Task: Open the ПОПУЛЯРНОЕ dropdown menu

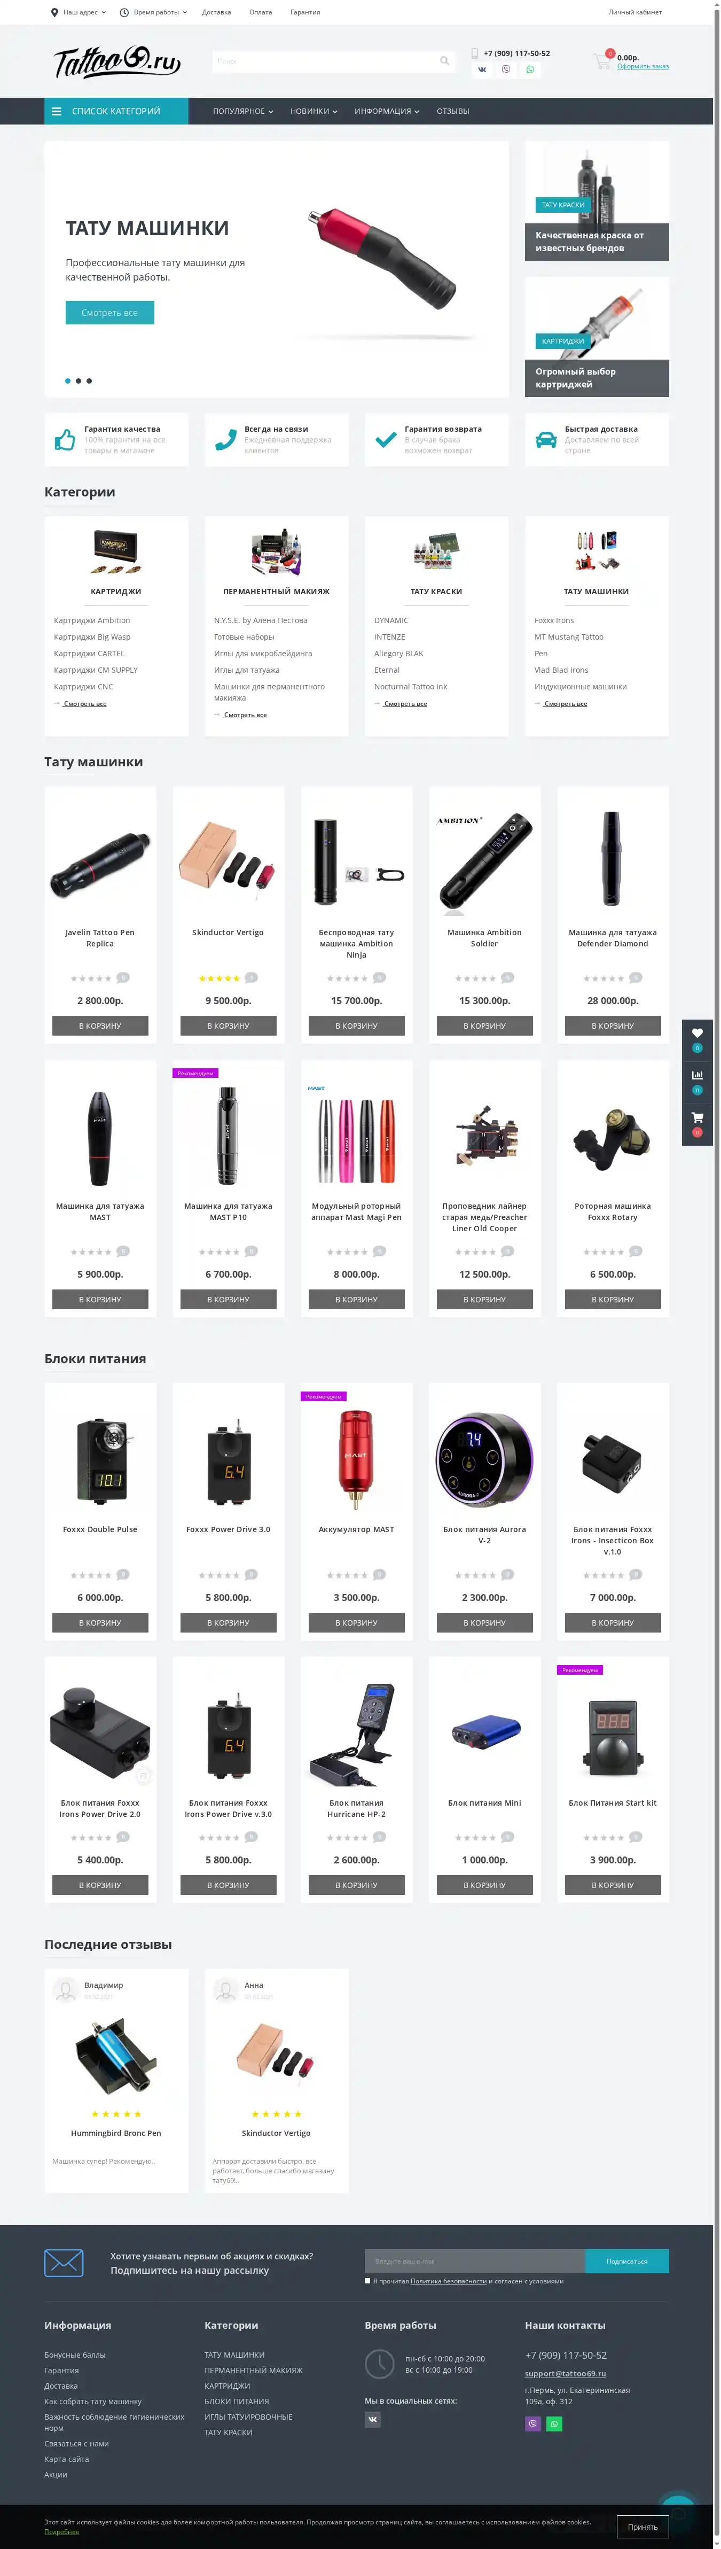Action: pos(244,111)
